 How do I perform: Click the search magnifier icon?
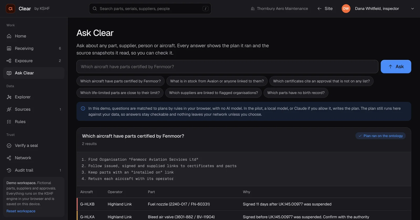point(95,9)
